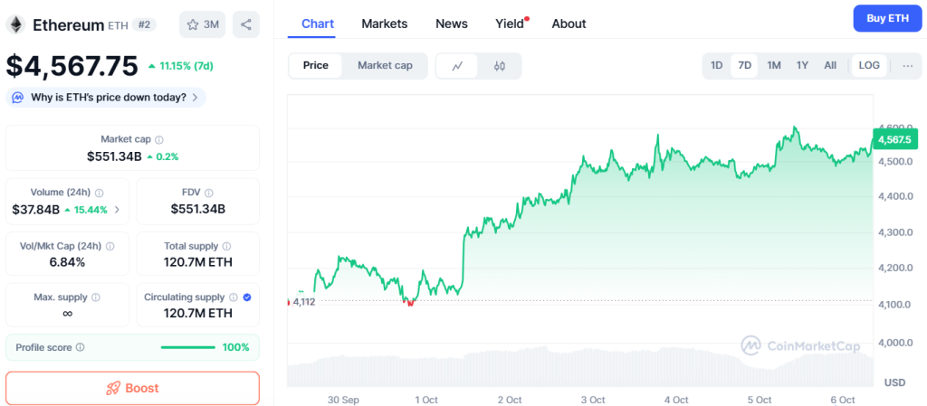Open the Yield tab
Viewport: 927px width, 406px height.
pos(510,24)
